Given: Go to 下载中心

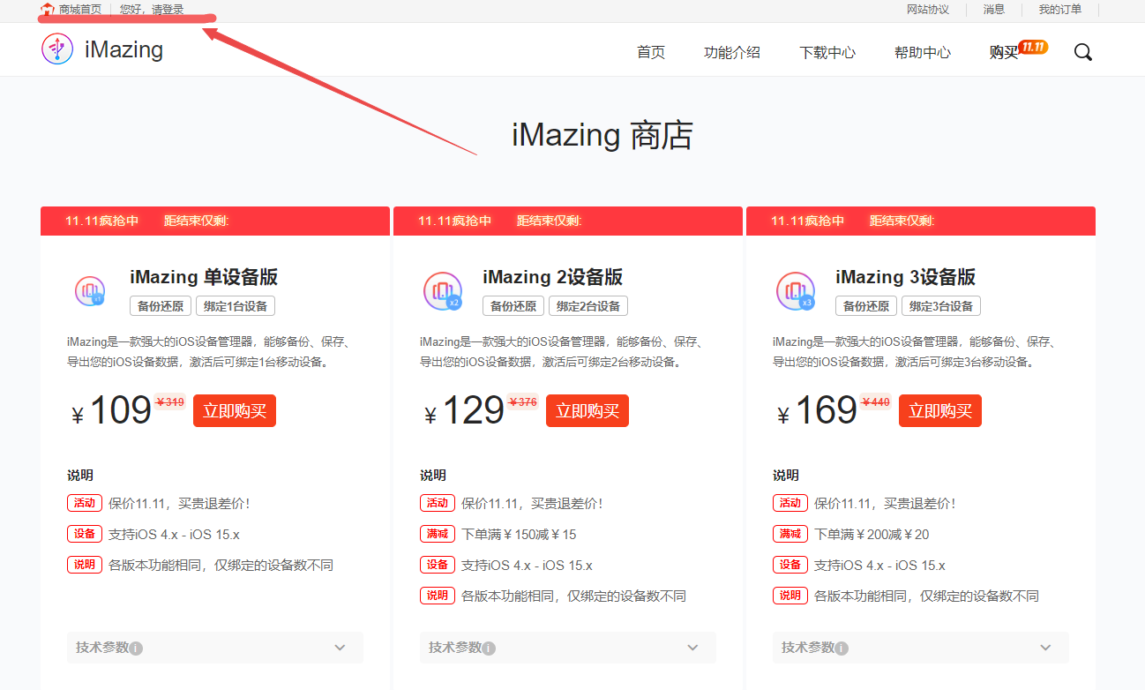Looking at the screenshot, I should (x=827, y=52).
